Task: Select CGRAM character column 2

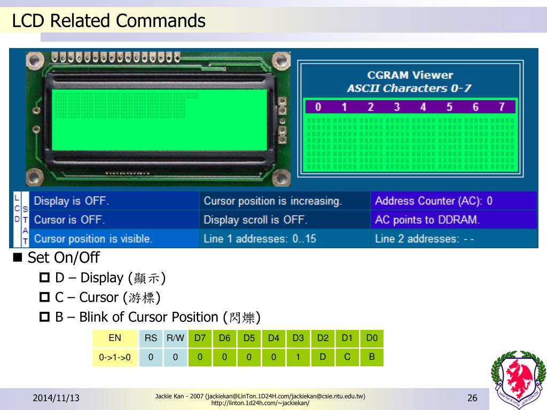Action: 371,107
